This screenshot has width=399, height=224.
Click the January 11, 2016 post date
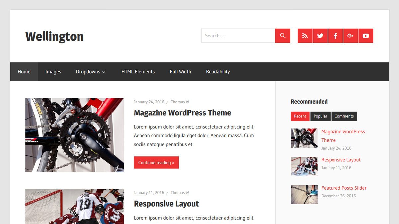[149, 193]
